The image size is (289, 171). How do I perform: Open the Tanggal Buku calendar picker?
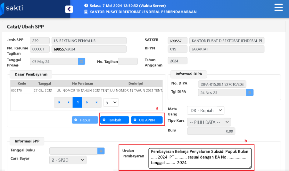[x=101, y=151]
